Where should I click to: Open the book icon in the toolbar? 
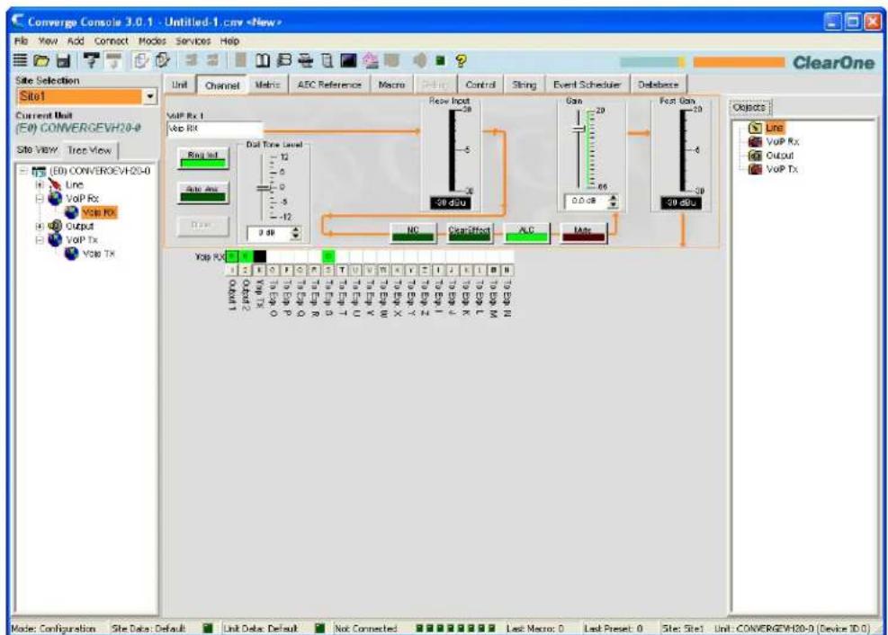tap(262, 60)
